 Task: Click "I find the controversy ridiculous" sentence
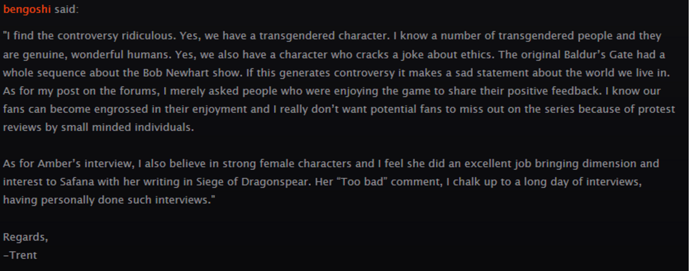point(90,36)
